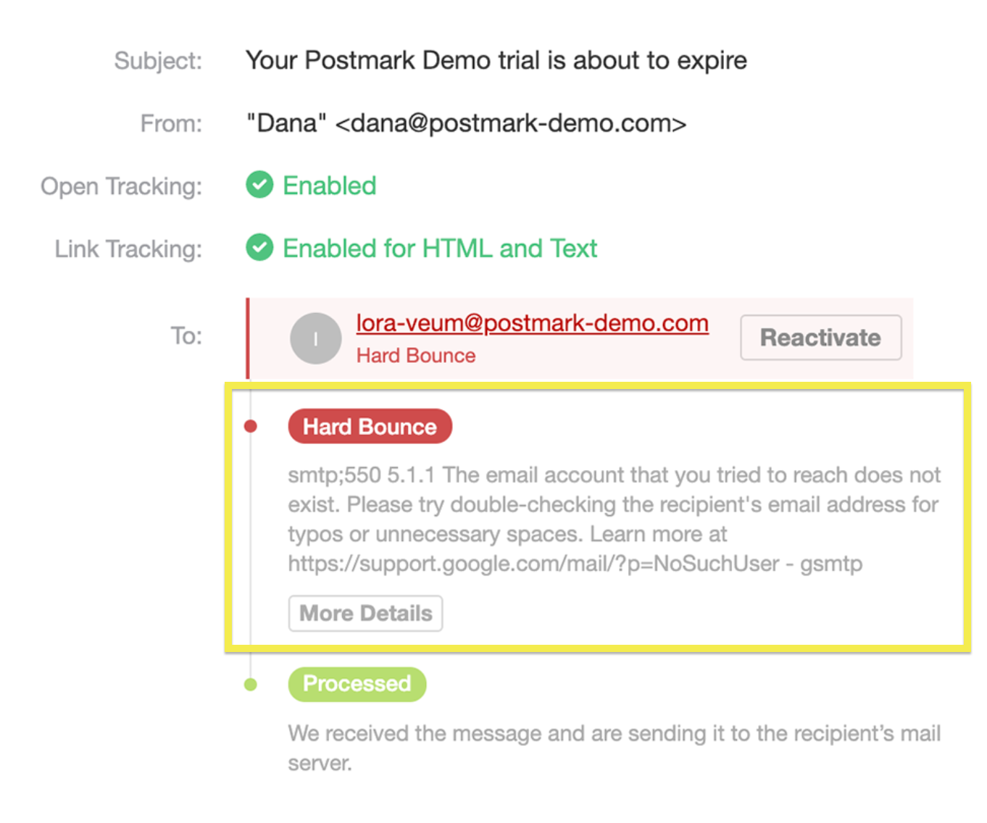Image resolution: width=987 pixels, height=823 pixels.
Task: Select the green Processed badge
Action: click(357, 684)
